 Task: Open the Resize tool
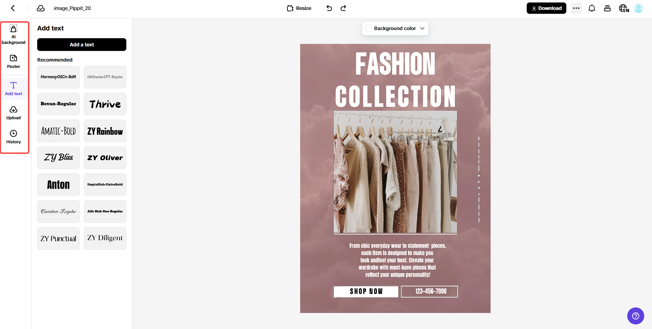coord(298,8)
